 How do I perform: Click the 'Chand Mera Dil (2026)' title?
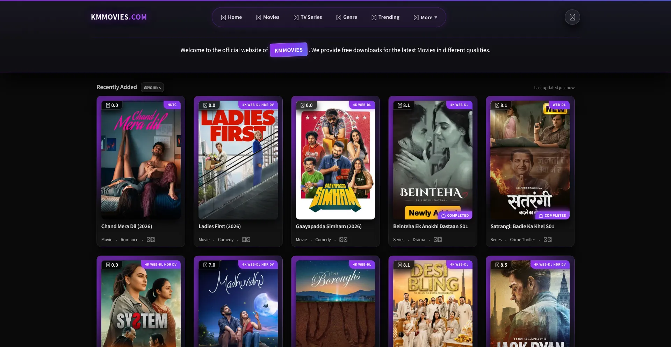[x=127, y=226]
